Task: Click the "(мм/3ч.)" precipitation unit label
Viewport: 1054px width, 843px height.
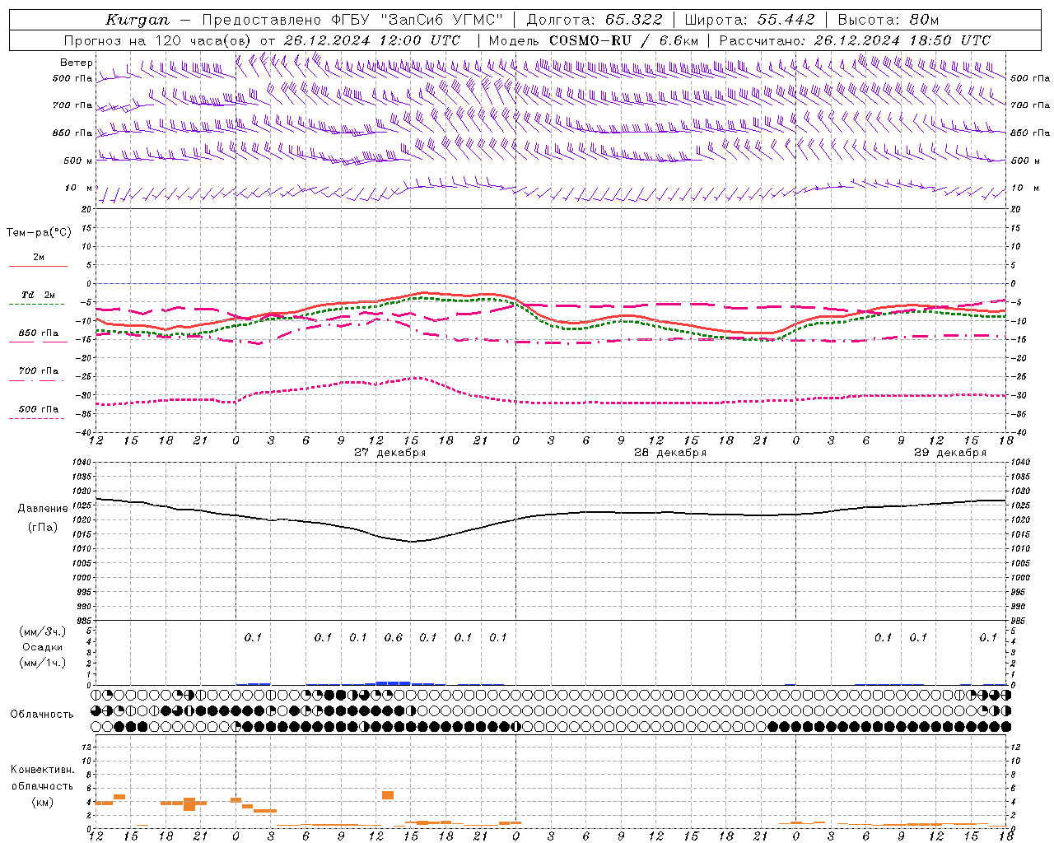Action: coord(42,631)
